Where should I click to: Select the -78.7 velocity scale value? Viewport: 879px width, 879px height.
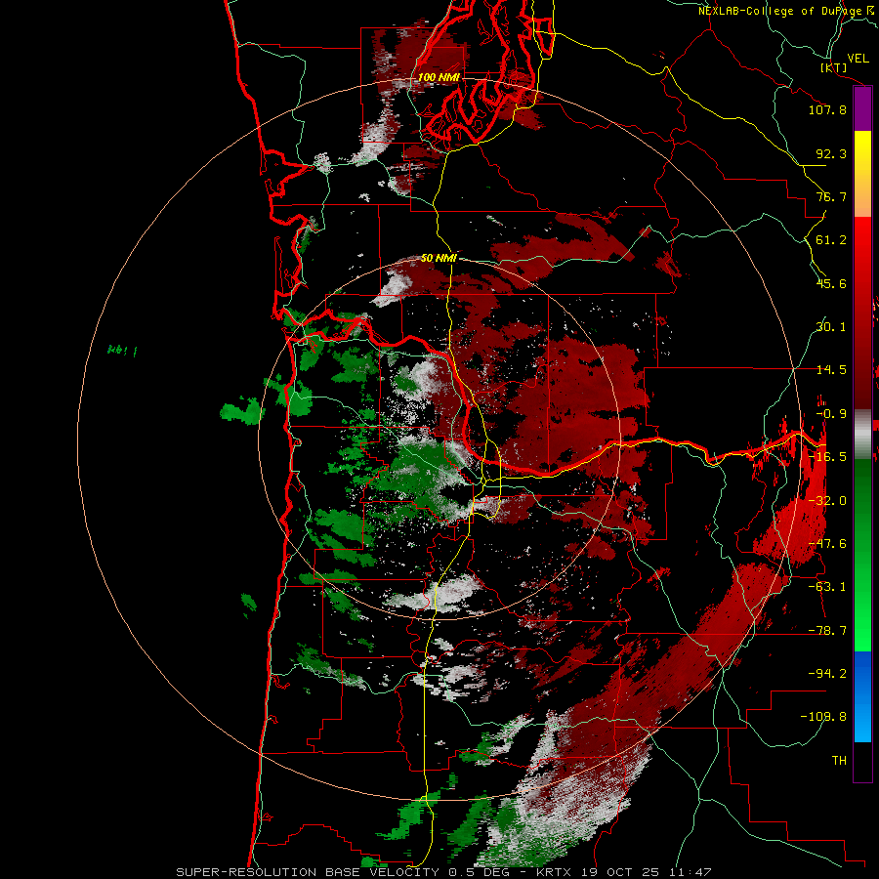pyautogui.click(x=827, y=630)
